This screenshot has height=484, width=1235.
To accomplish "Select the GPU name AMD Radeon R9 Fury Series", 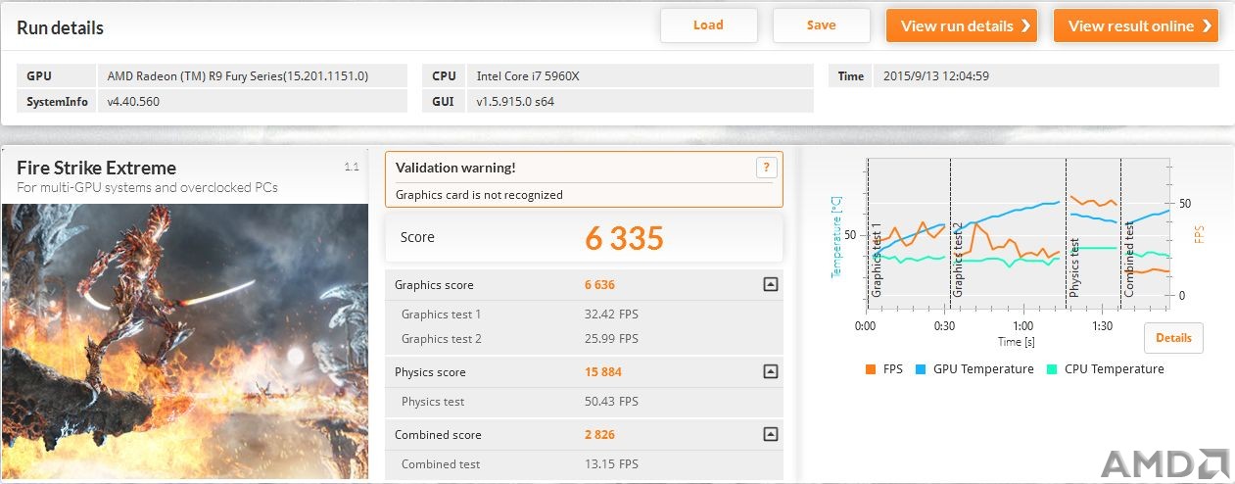I will click(238, 75).
